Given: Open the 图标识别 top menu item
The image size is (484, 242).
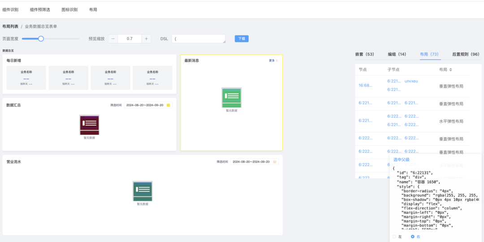Looking at the screenshot, I should click(69, 9).
